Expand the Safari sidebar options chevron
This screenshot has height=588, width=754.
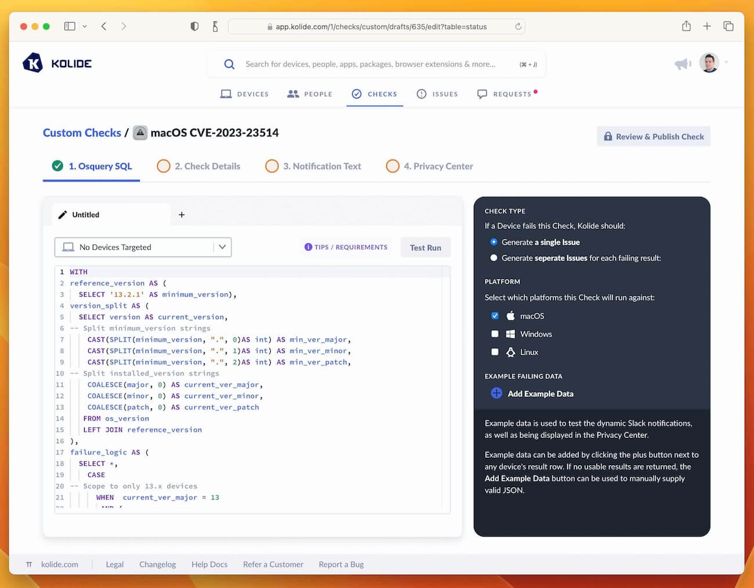[85, 26]
